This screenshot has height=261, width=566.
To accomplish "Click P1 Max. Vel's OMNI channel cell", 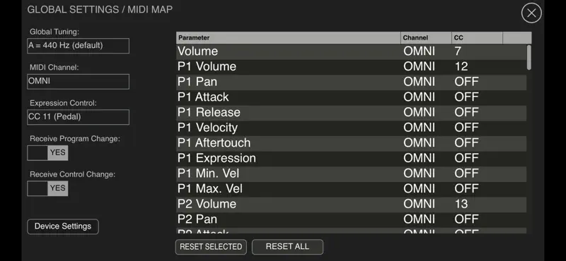I will (419, 189).
